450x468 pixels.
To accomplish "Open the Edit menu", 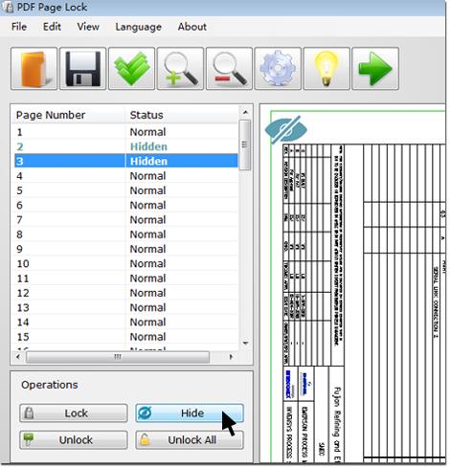I will (52, 27).
